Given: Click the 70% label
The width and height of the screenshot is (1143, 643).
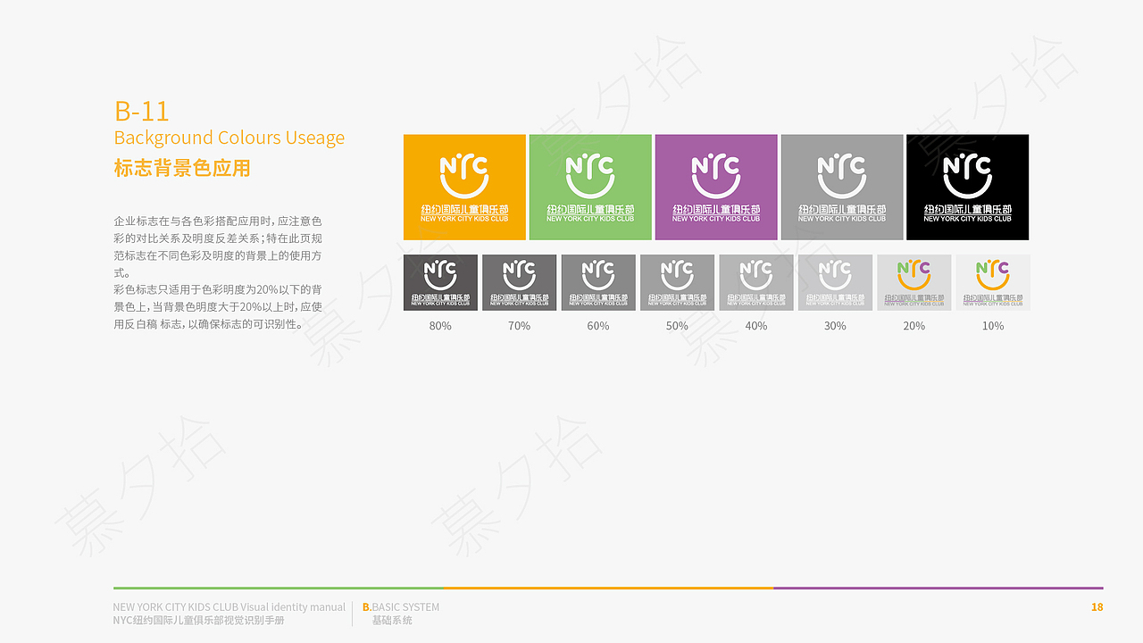Looking at the screenshot, I should coord(520,326).
